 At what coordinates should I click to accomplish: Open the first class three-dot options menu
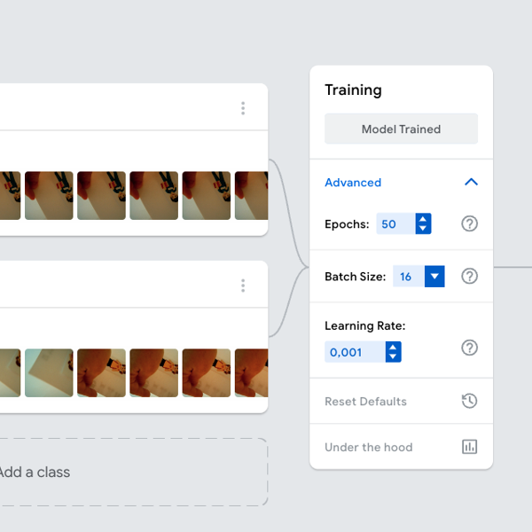click(x=243, y=108)
